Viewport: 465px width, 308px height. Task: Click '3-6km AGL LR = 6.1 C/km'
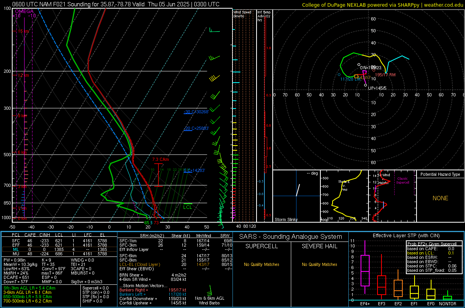tap(27, 292)
